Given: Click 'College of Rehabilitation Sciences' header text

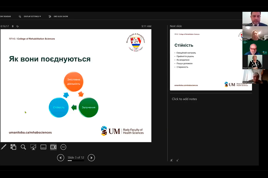Looking at the screenshot, I should [x=36, y=39].
